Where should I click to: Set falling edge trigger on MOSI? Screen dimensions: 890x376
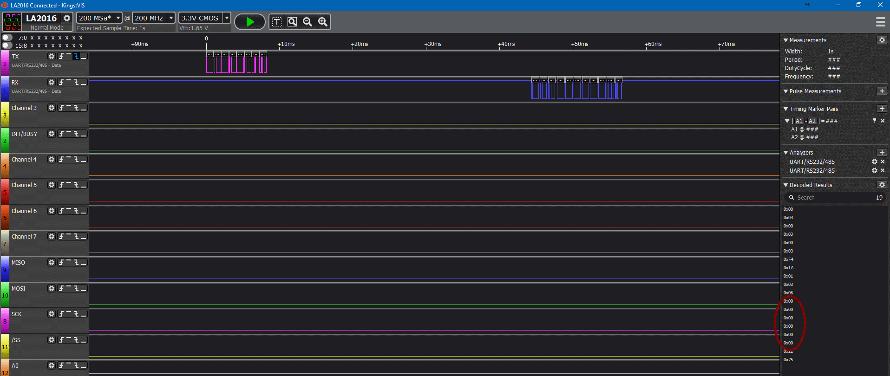click(x=76, y=288)
